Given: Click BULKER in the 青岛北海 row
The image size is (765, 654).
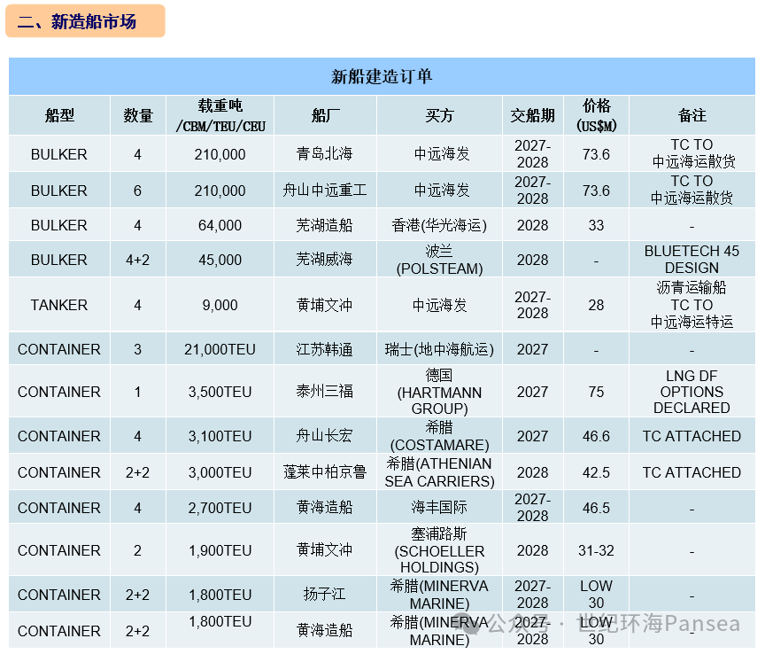Looking at the screenshot, I should (59, 154).
